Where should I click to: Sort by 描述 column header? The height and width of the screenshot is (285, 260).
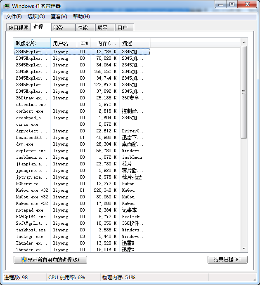(x=135, y=43)
